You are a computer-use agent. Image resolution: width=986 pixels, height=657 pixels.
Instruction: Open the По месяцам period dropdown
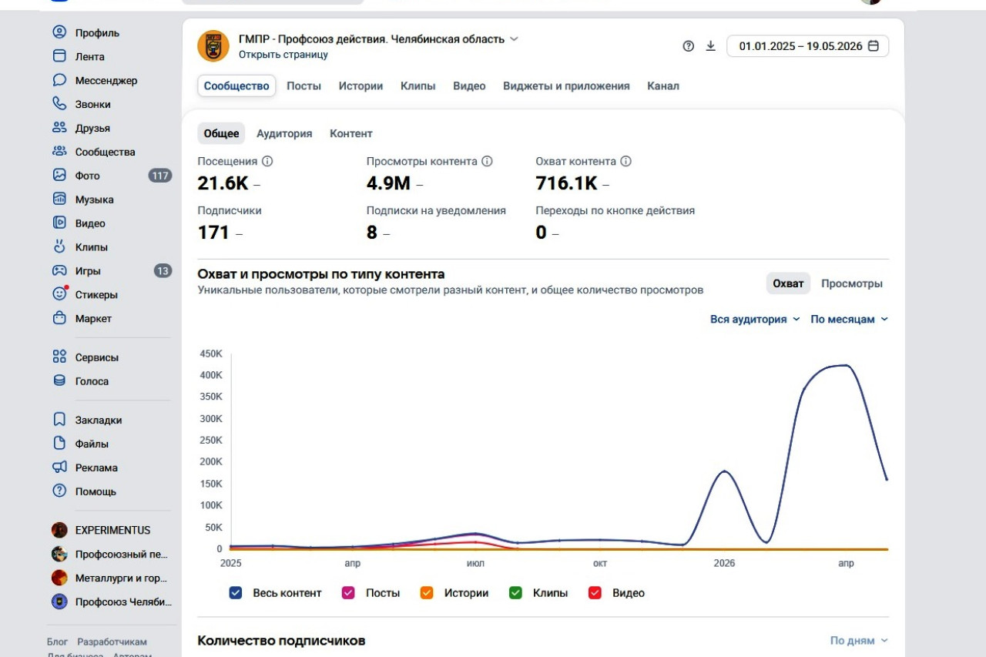(850, 319)
